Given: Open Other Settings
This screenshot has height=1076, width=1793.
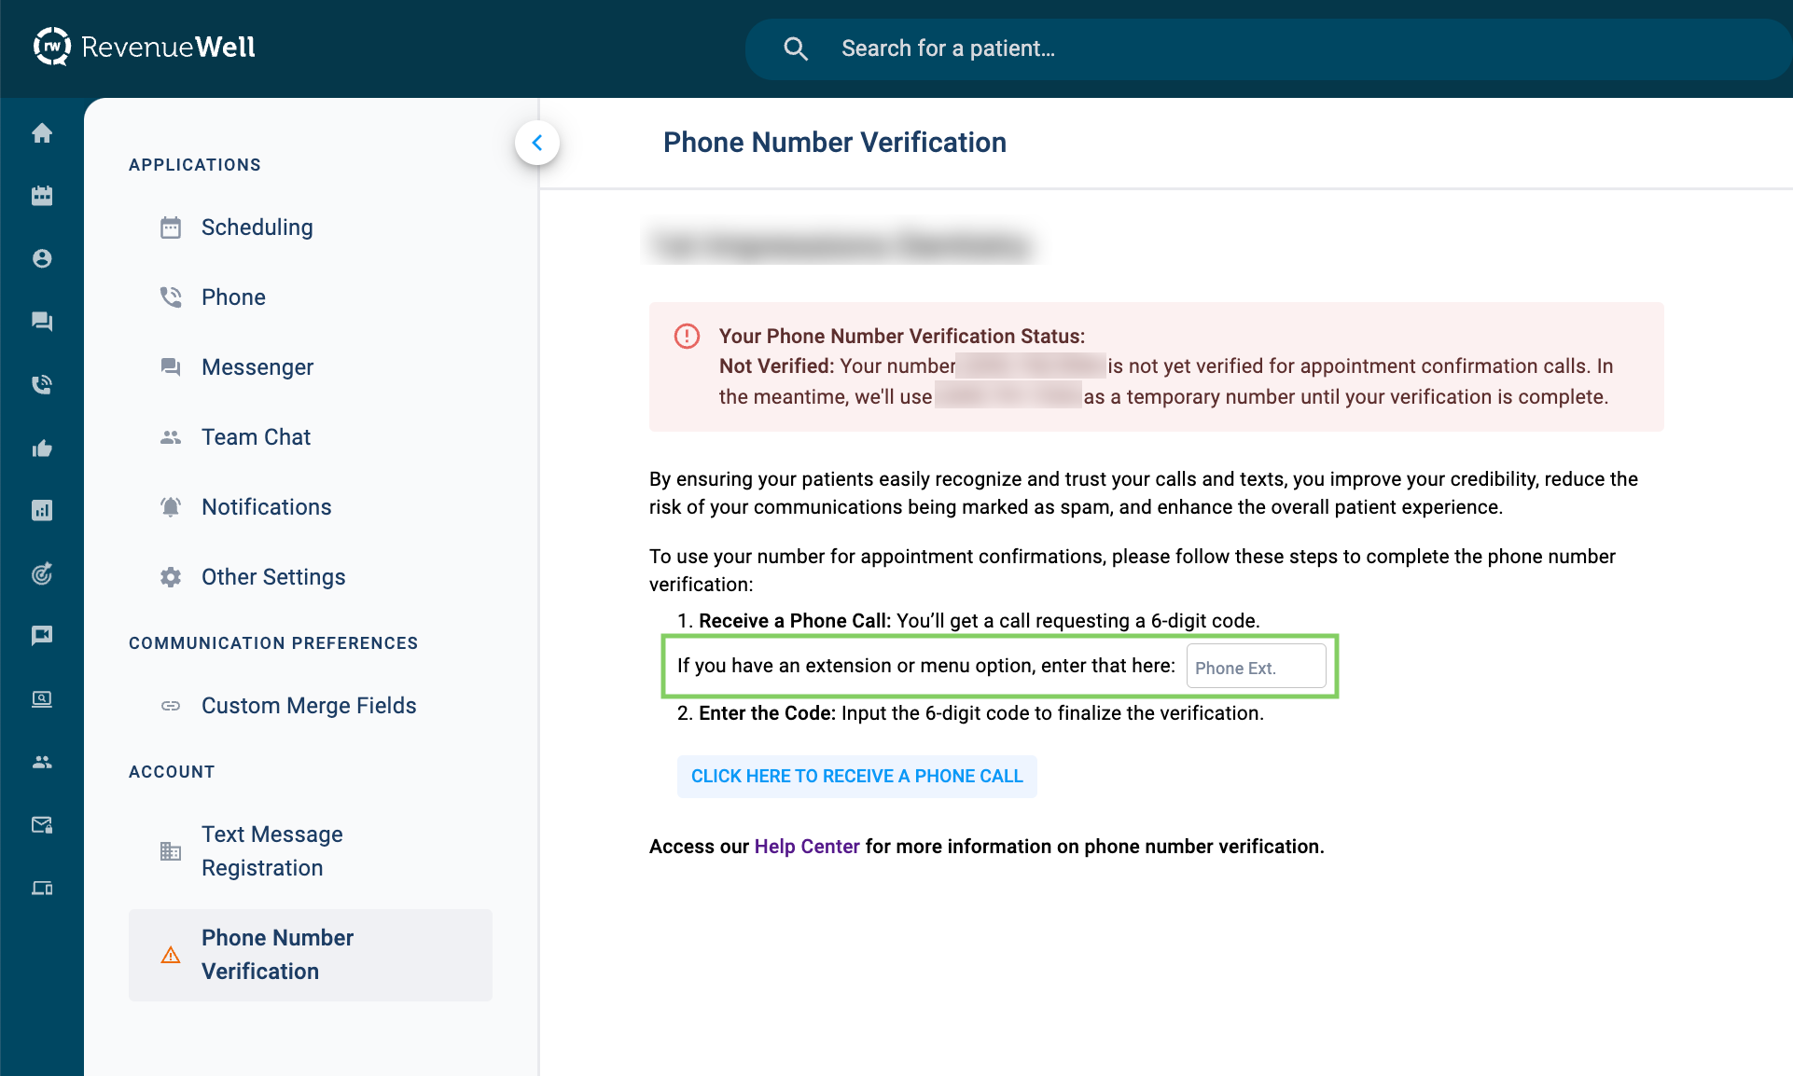Looking at the screenshot, I should [273, 577].
